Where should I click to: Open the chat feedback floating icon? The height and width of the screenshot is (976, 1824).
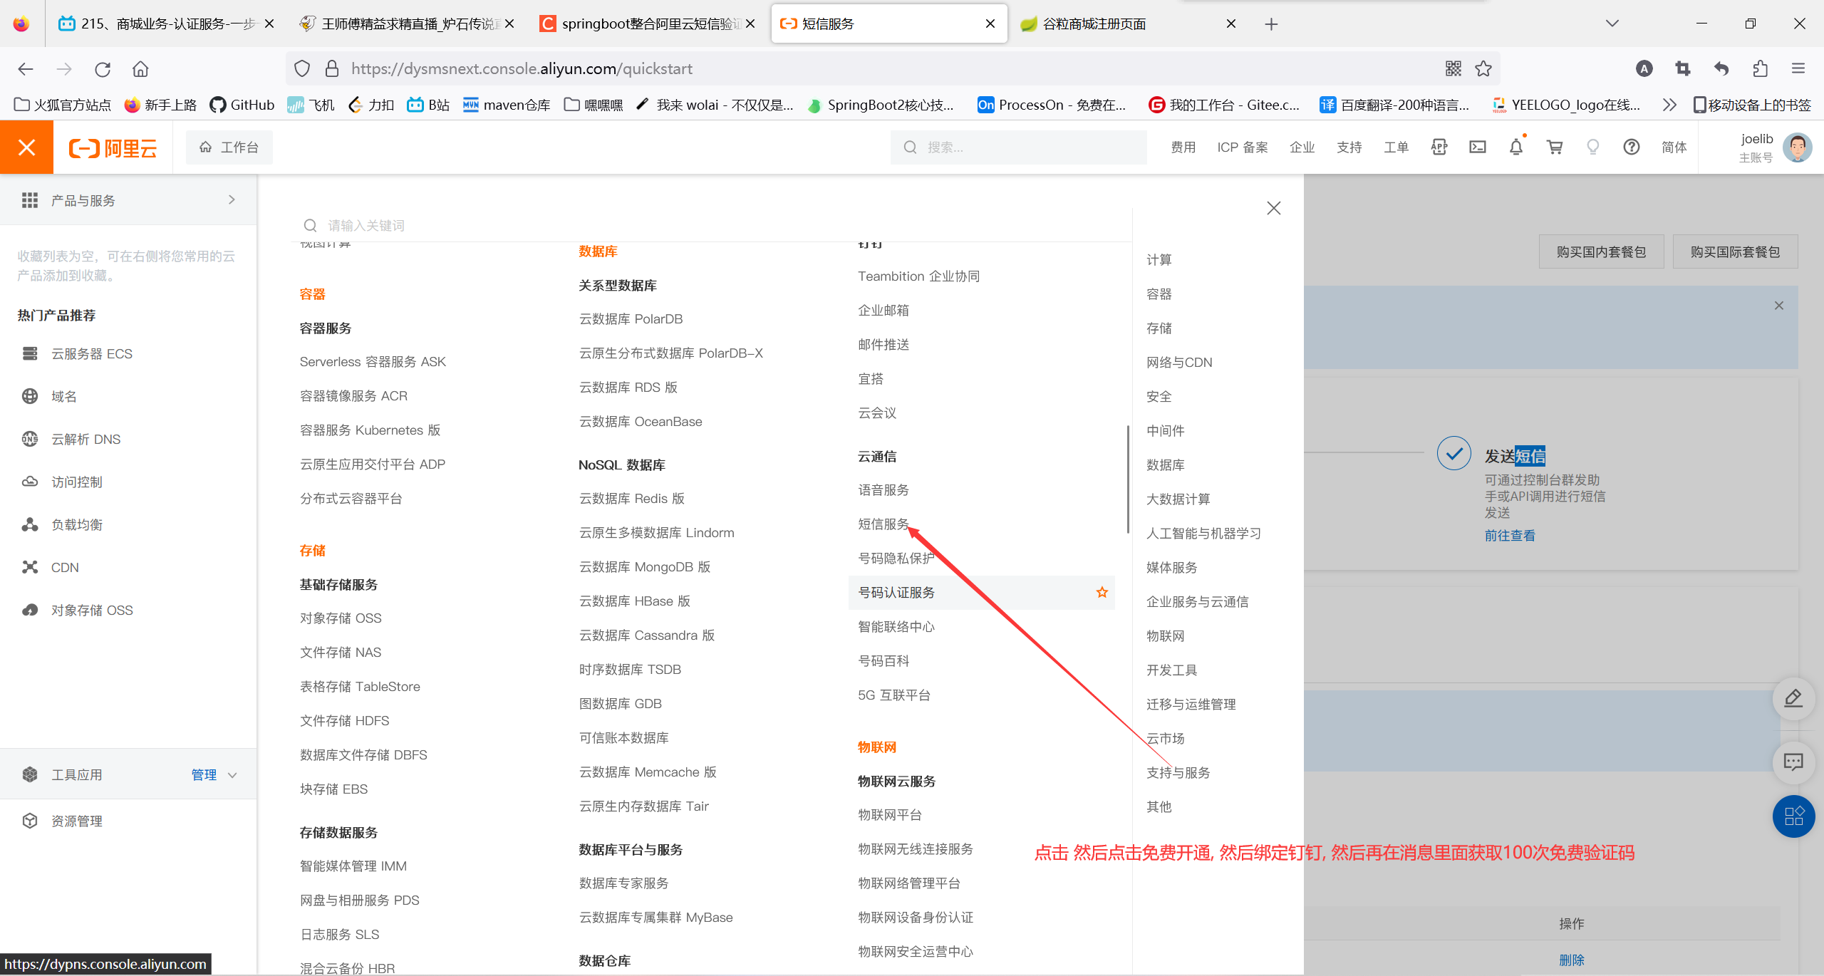point(1793,762)
